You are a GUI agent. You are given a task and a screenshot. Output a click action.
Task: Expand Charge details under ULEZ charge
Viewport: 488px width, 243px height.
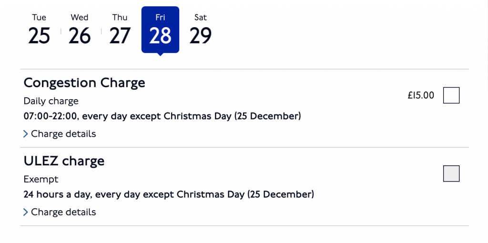tap(63, 212)
